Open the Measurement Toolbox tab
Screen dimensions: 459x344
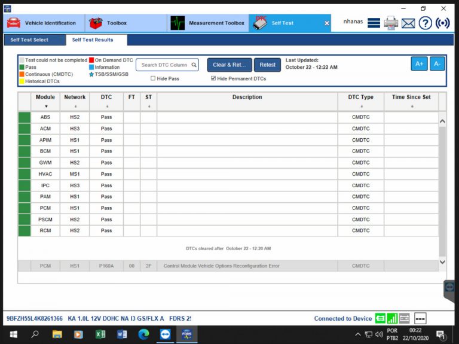pyautogui.click(x=208, y=23)
